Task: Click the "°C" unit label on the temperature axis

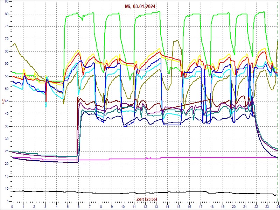Action: [x=3, y=101]
